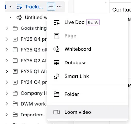Click the whiteboard icon beside Untitled
Screen dimensions: 131x124
[19, 17]
